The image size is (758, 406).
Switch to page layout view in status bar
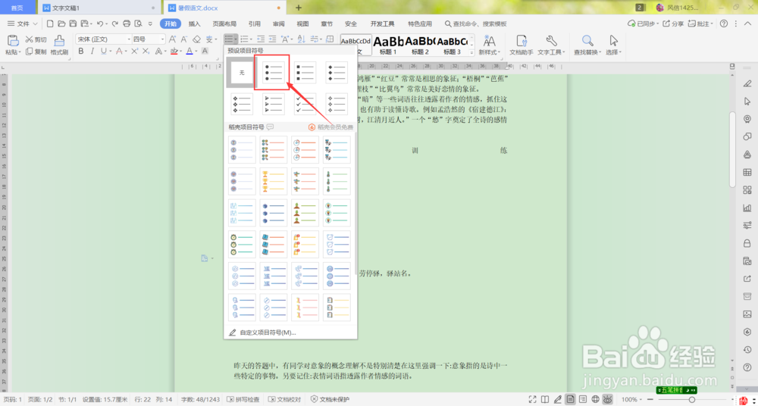tap(571, 399)
